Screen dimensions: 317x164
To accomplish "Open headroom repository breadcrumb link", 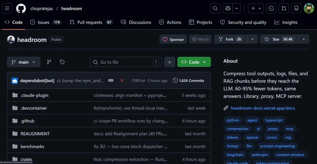I will tap(72, 9).
